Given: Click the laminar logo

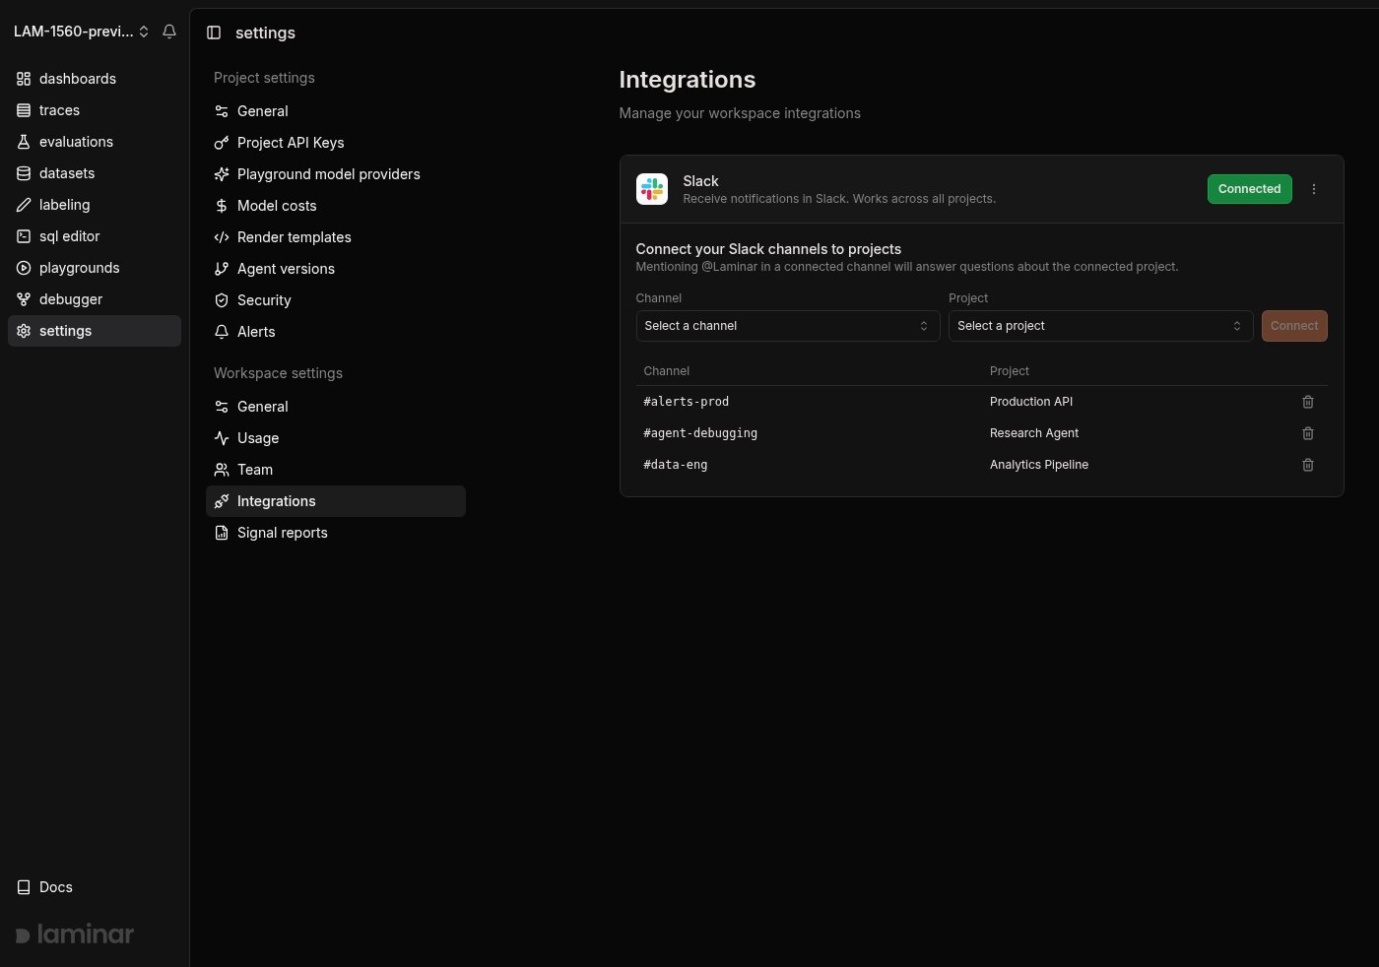Looking at the screenshot, I should pos(75,934).
